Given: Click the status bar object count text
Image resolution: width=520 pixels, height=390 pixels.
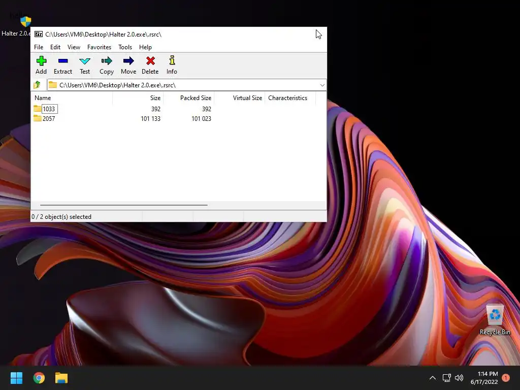Looking at the screenshot, I should pyautogui.click(x=61, y=216).
